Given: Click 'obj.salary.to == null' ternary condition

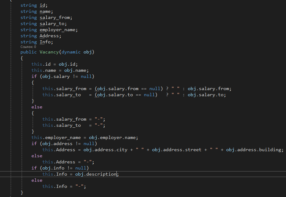Looking at the screenshot, I should click(x=126, y=95).
